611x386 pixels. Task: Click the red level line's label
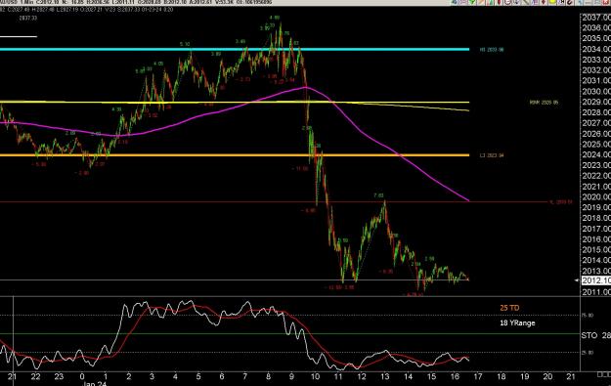[561, 202]
